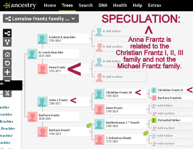
Task: Switch to family tree view
Action: pos(7,42)
